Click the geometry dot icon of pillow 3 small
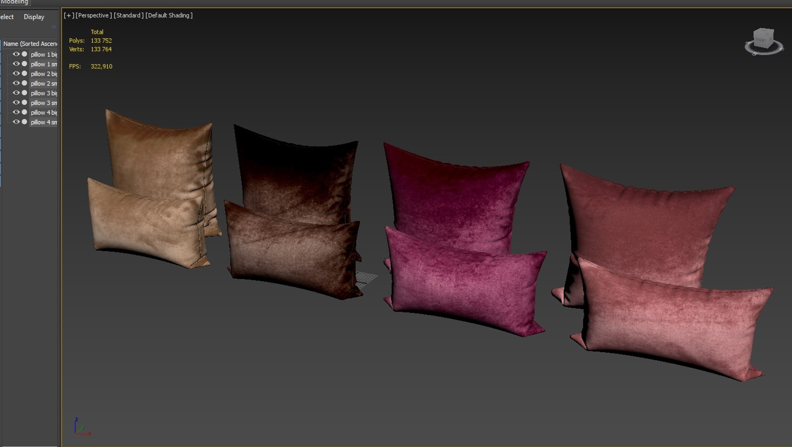 point(24,103)
